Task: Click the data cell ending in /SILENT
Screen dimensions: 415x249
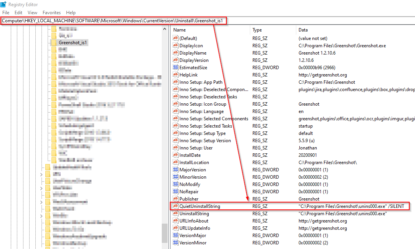Action: tap(351, 206)
